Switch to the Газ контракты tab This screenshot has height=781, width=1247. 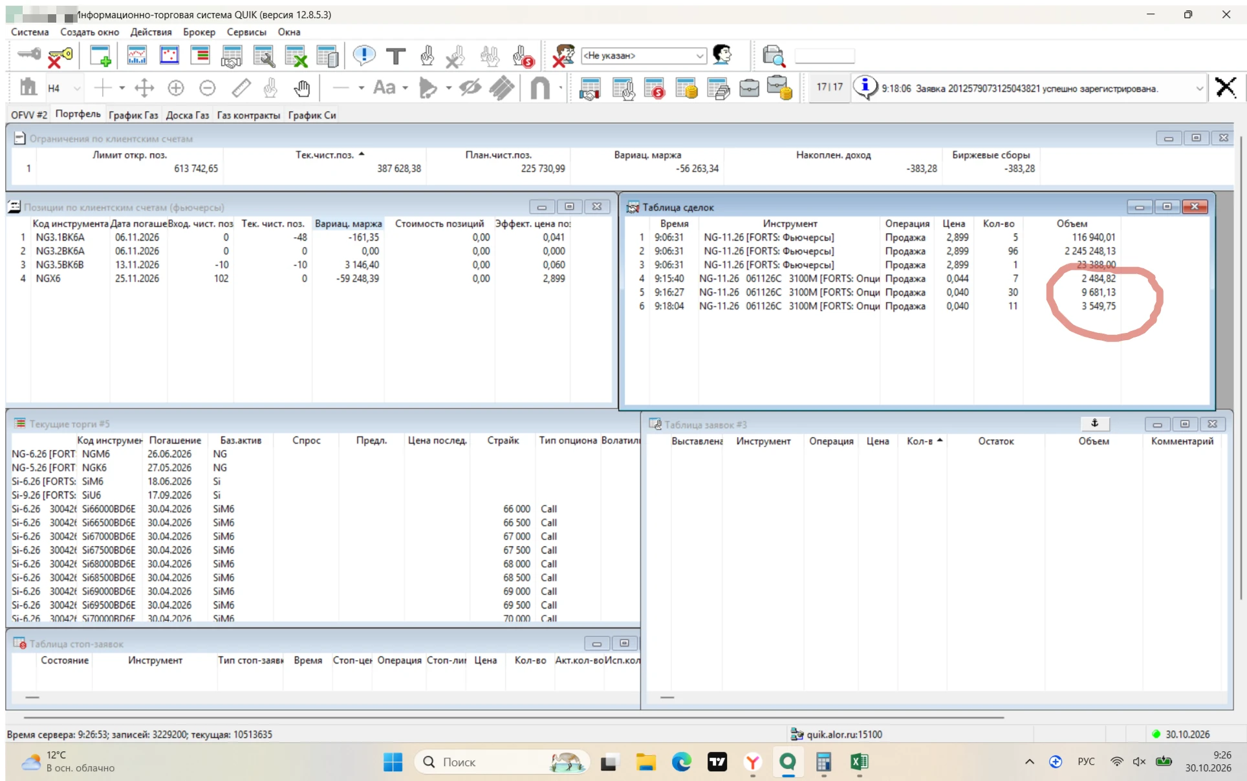point(248,115)
